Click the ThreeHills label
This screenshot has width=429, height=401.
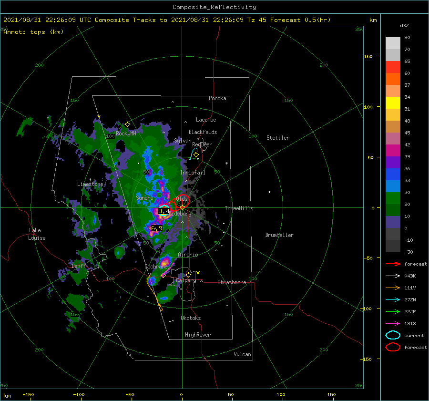[239, 208]
